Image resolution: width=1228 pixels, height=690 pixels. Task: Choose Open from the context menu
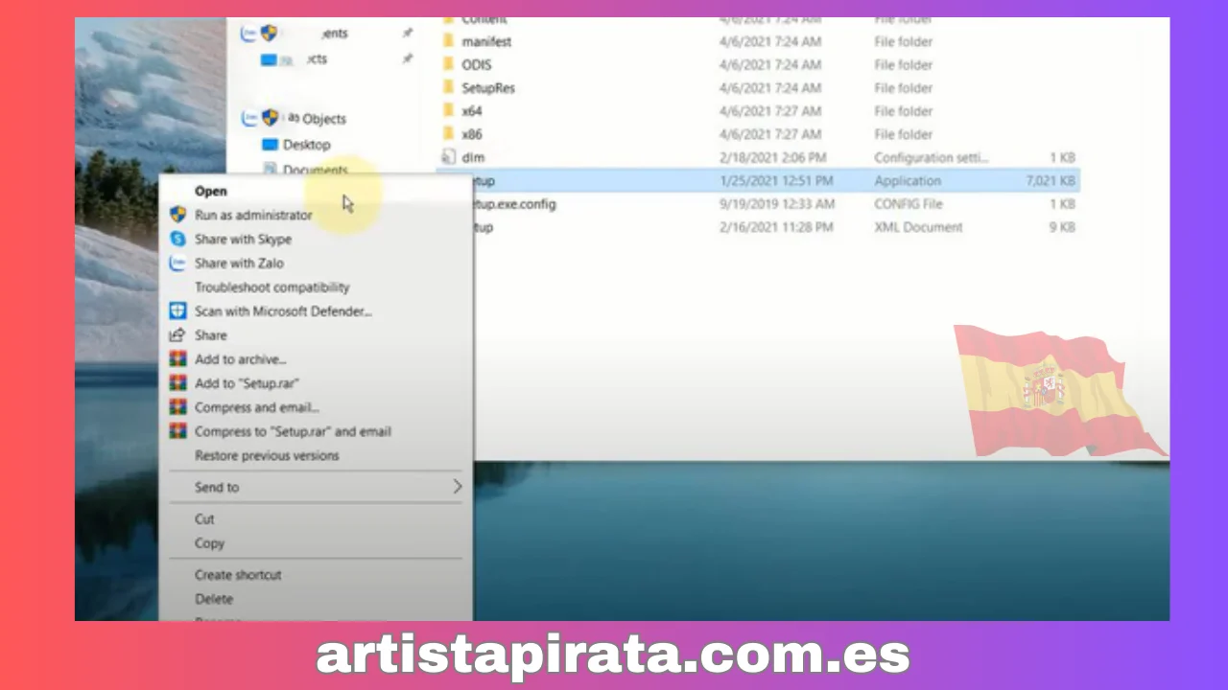coord(211,191)
